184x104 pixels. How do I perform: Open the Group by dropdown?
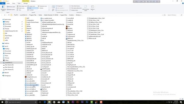pos(59,6)
